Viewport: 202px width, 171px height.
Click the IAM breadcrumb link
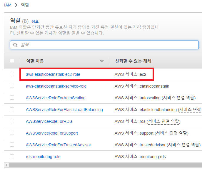pyautogui.click(x=8, y=5)
